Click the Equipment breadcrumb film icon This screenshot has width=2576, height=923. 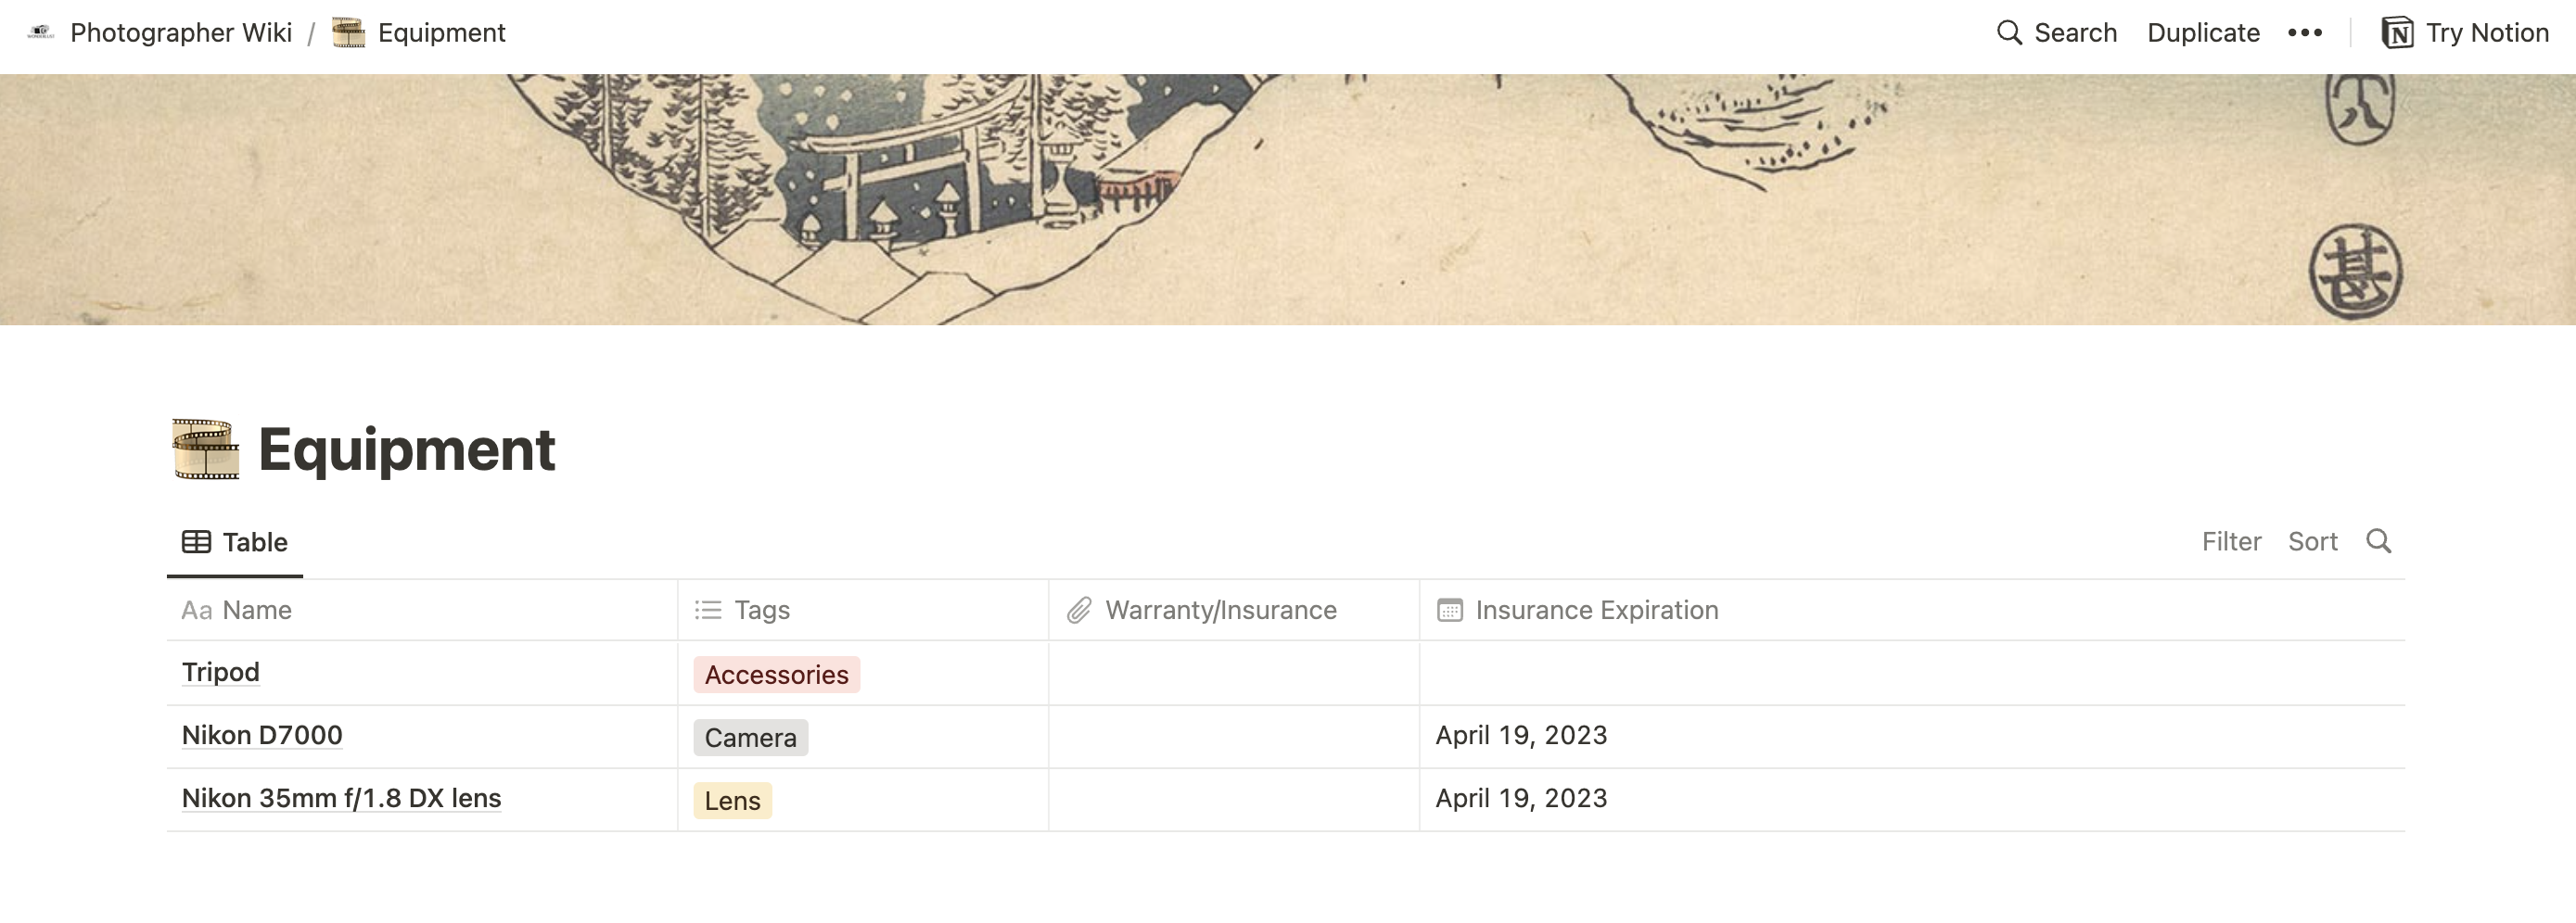pos(348,33)
